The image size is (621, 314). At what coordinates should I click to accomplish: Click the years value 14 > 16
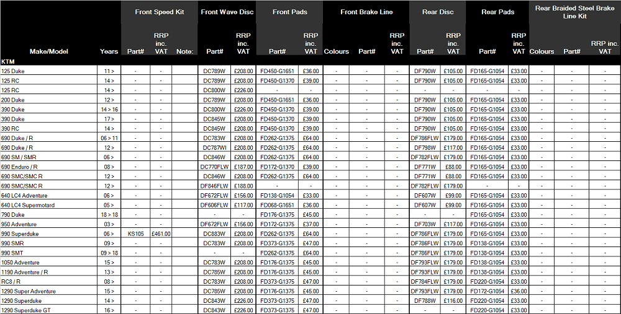[109, 110]
